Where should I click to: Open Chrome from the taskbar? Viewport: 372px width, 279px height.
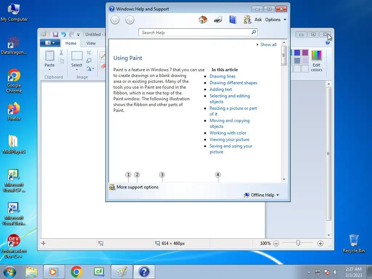click(76, 272)
